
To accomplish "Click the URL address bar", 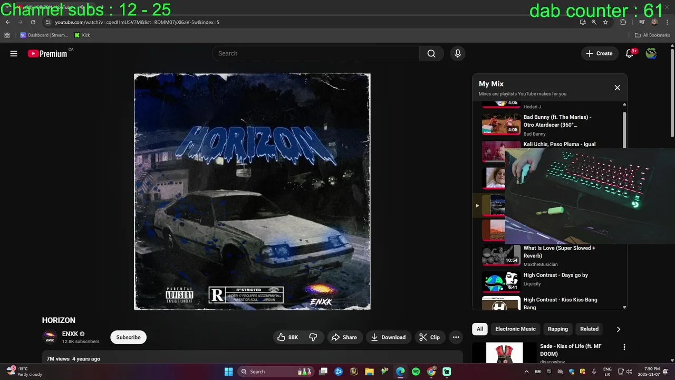I will click(311, 22).
